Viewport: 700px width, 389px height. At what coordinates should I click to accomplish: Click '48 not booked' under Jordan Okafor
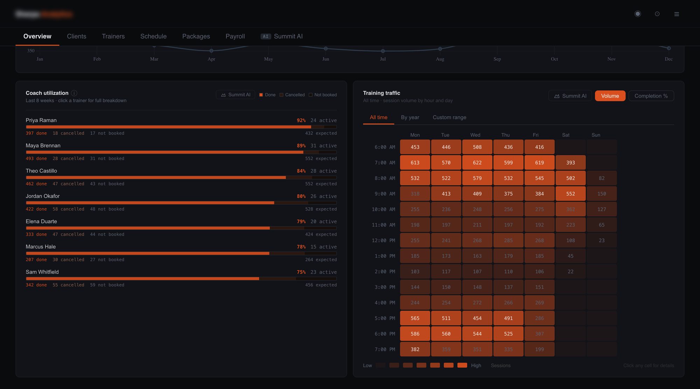click(x=107, y=209)
